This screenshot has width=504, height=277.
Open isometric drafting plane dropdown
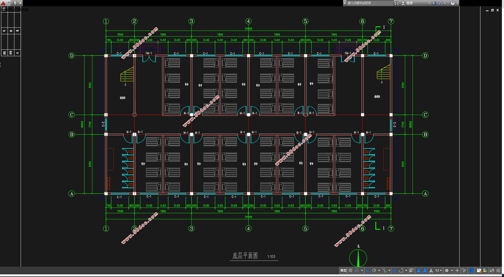click(389, 270)
